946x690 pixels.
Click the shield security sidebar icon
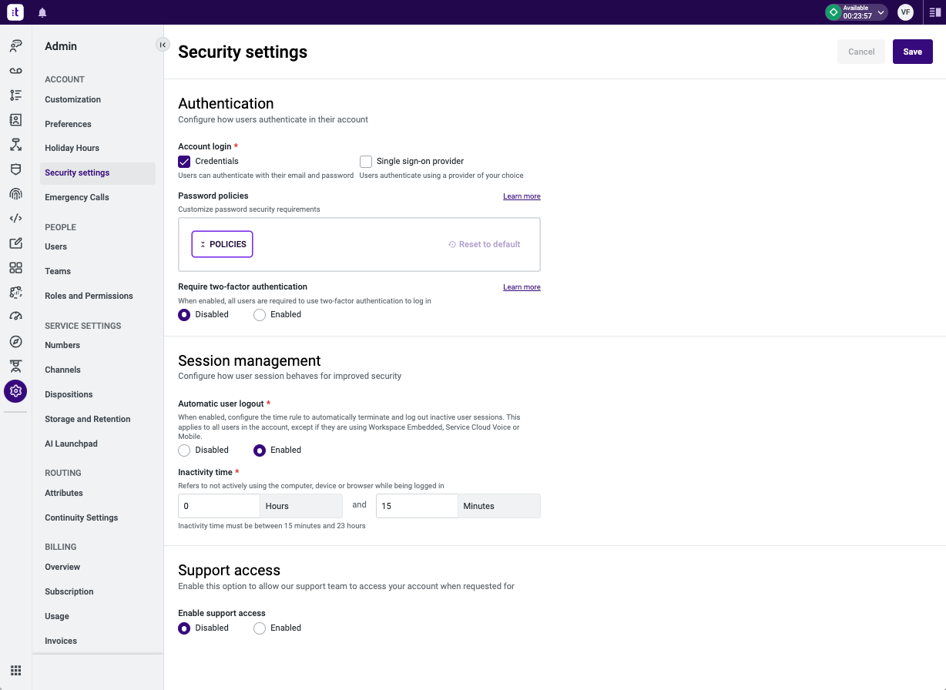tap(15, 169)
